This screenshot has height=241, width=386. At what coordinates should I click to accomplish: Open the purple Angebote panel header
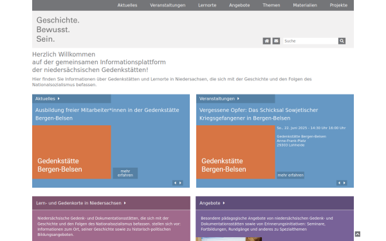coord(275,203)
